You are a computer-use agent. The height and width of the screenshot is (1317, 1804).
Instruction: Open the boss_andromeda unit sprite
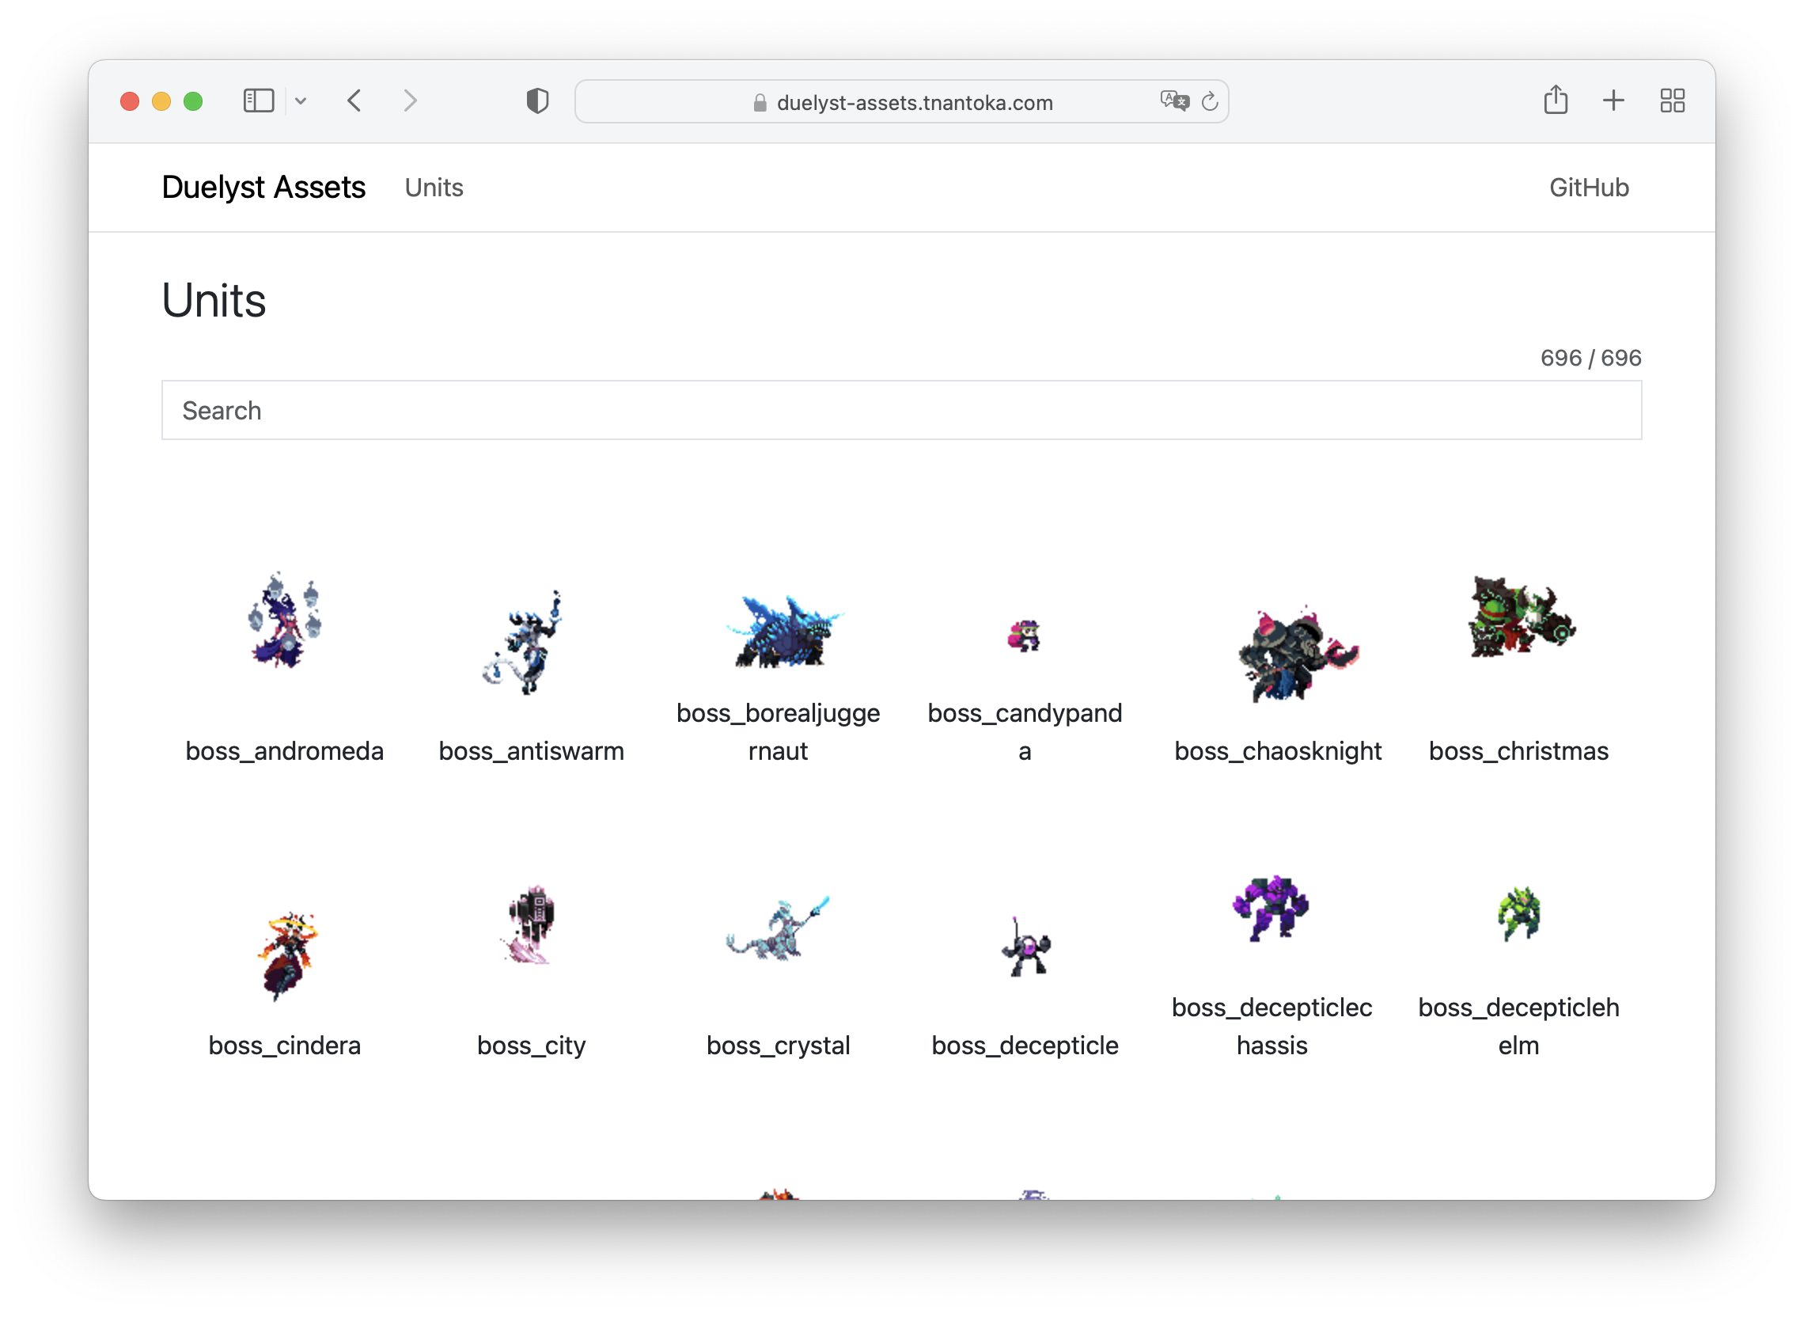pos(285,621)
